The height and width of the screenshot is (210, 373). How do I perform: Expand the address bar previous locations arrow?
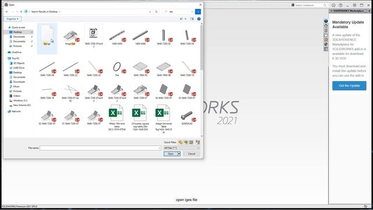point(150,12)
